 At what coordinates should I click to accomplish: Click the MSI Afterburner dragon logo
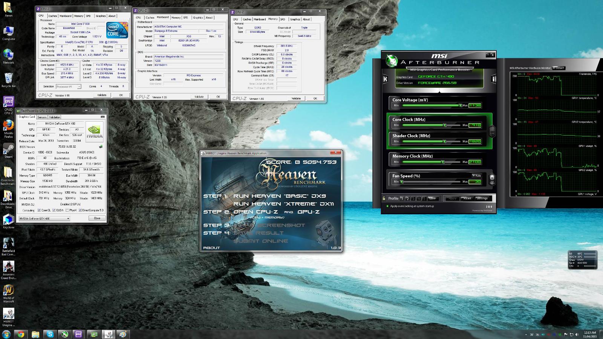click(x=392, y=61)
